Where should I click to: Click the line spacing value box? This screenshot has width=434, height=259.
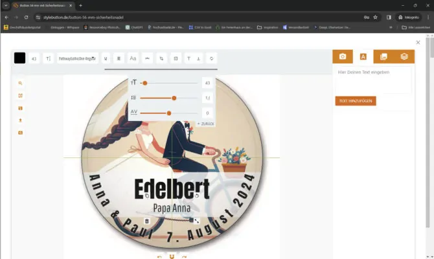(x=207, y=98)
